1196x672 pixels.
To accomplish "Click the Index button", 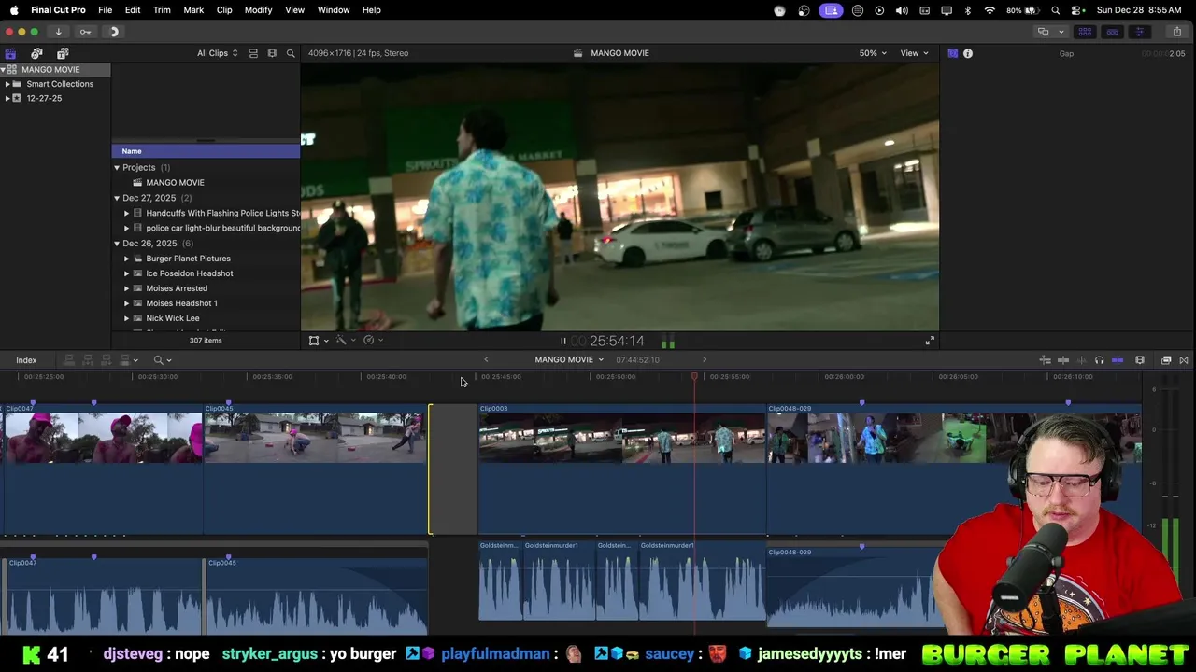I will 26,360.
